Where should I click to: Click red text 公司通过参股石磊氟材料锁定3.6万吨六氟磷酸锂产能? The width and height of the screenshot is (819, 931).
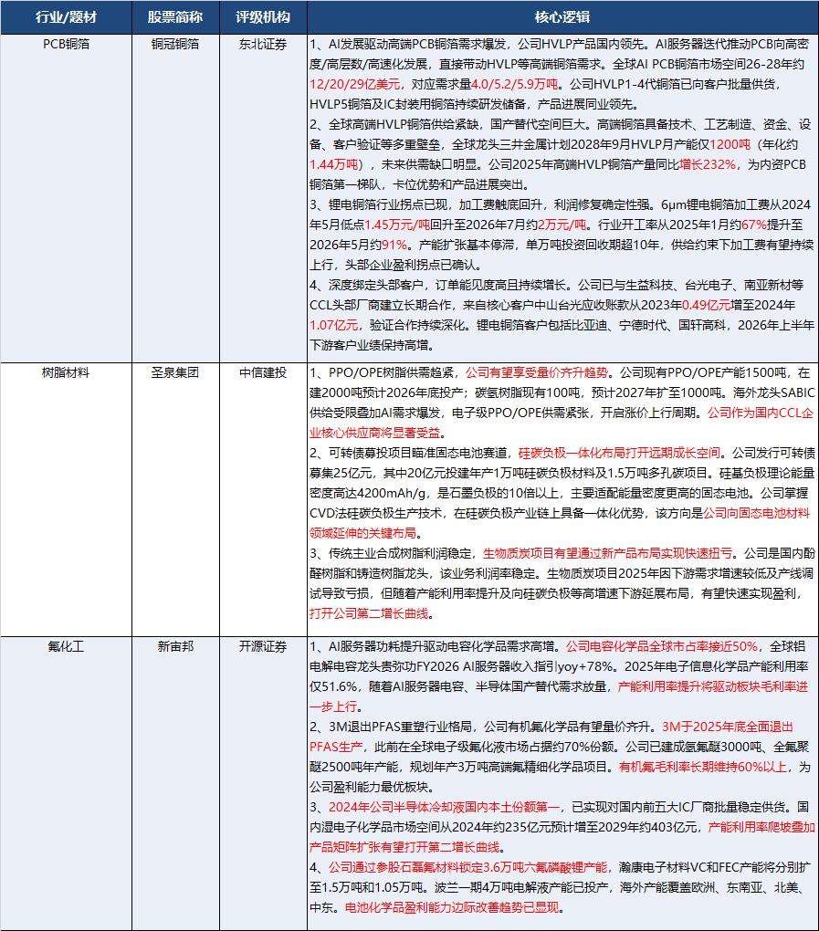468,868
